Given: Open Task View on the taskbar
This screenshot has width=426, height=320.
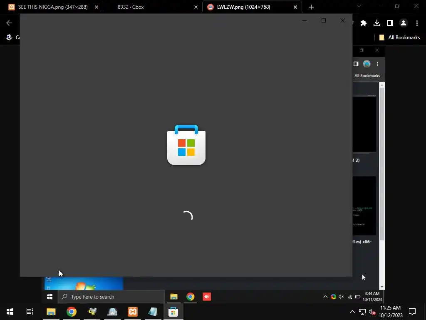Looking at the screenshot, I should [x=30, y=312].
